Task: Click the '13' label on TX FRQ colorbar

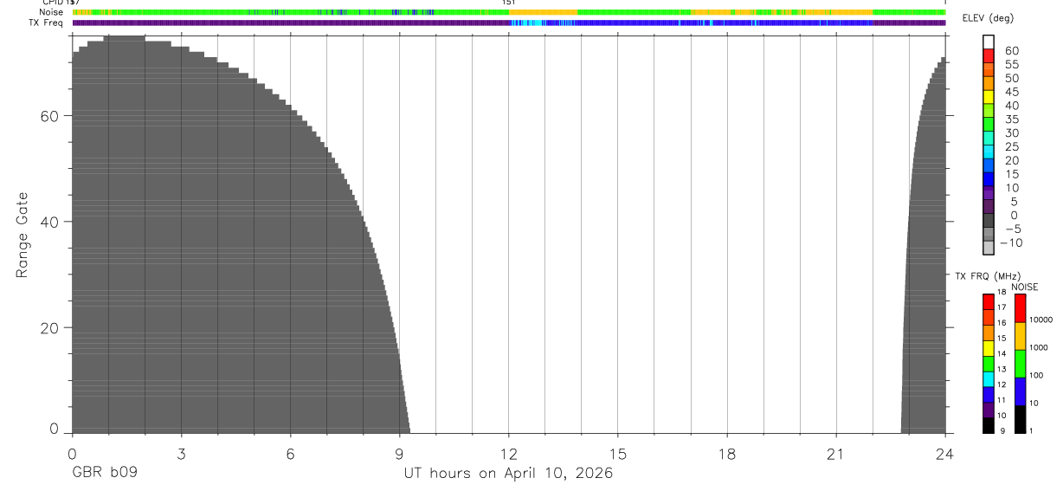Action: pyautogui.click(x=1002, y=369)
